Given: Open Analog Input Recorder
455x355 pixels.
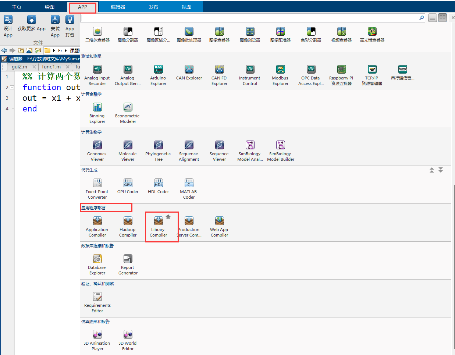Looking at the screenshot, I should [97, 75].
